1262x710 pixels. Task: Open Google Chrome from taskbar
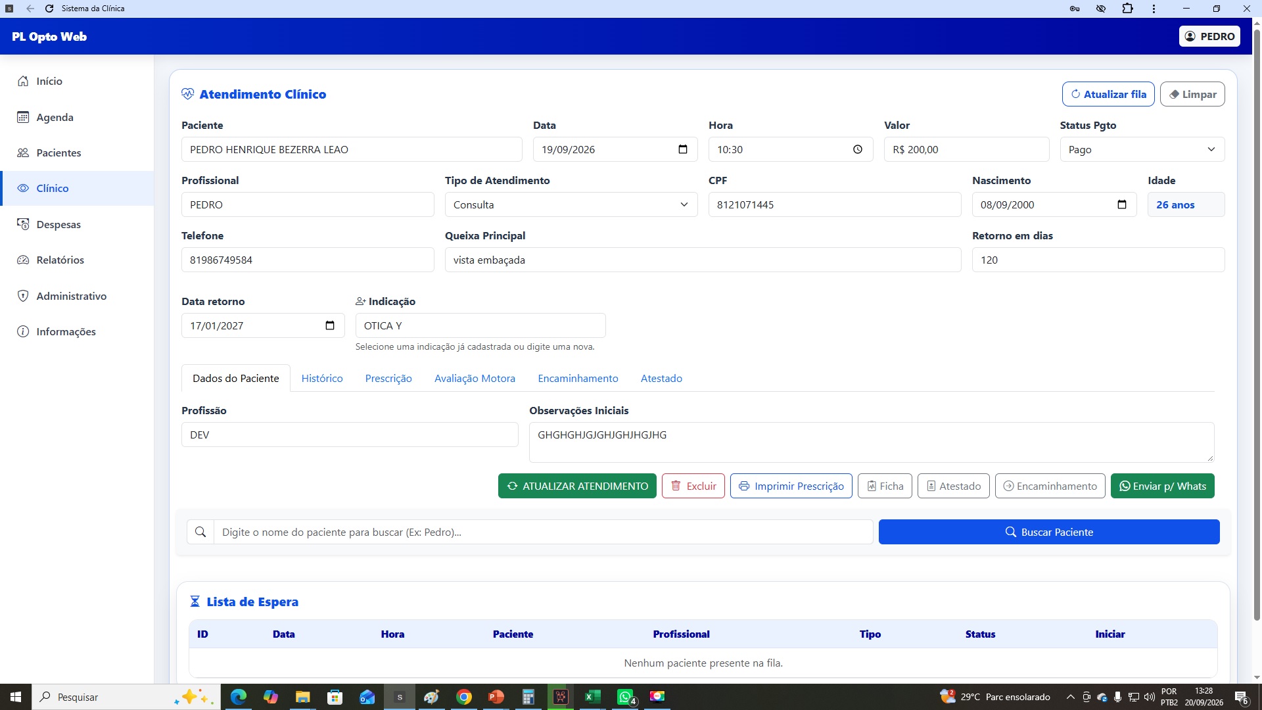[464, 697]
